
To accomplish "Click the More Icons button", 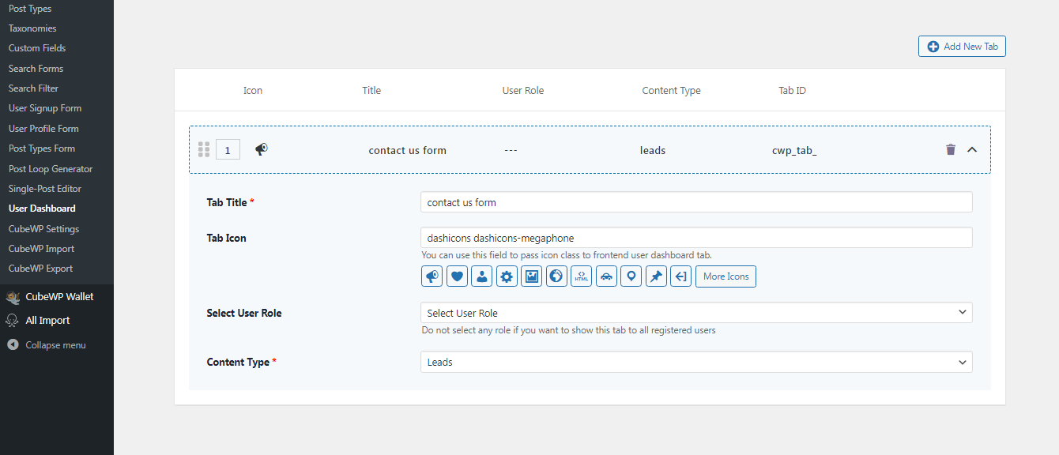I will [x=725, y=276].
